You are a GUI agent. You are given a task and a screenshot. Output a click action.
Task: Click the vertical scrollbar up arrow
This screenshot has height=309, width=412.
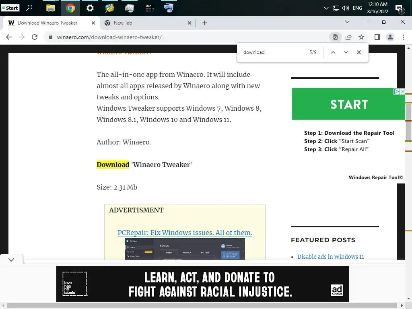coord(408,48)
